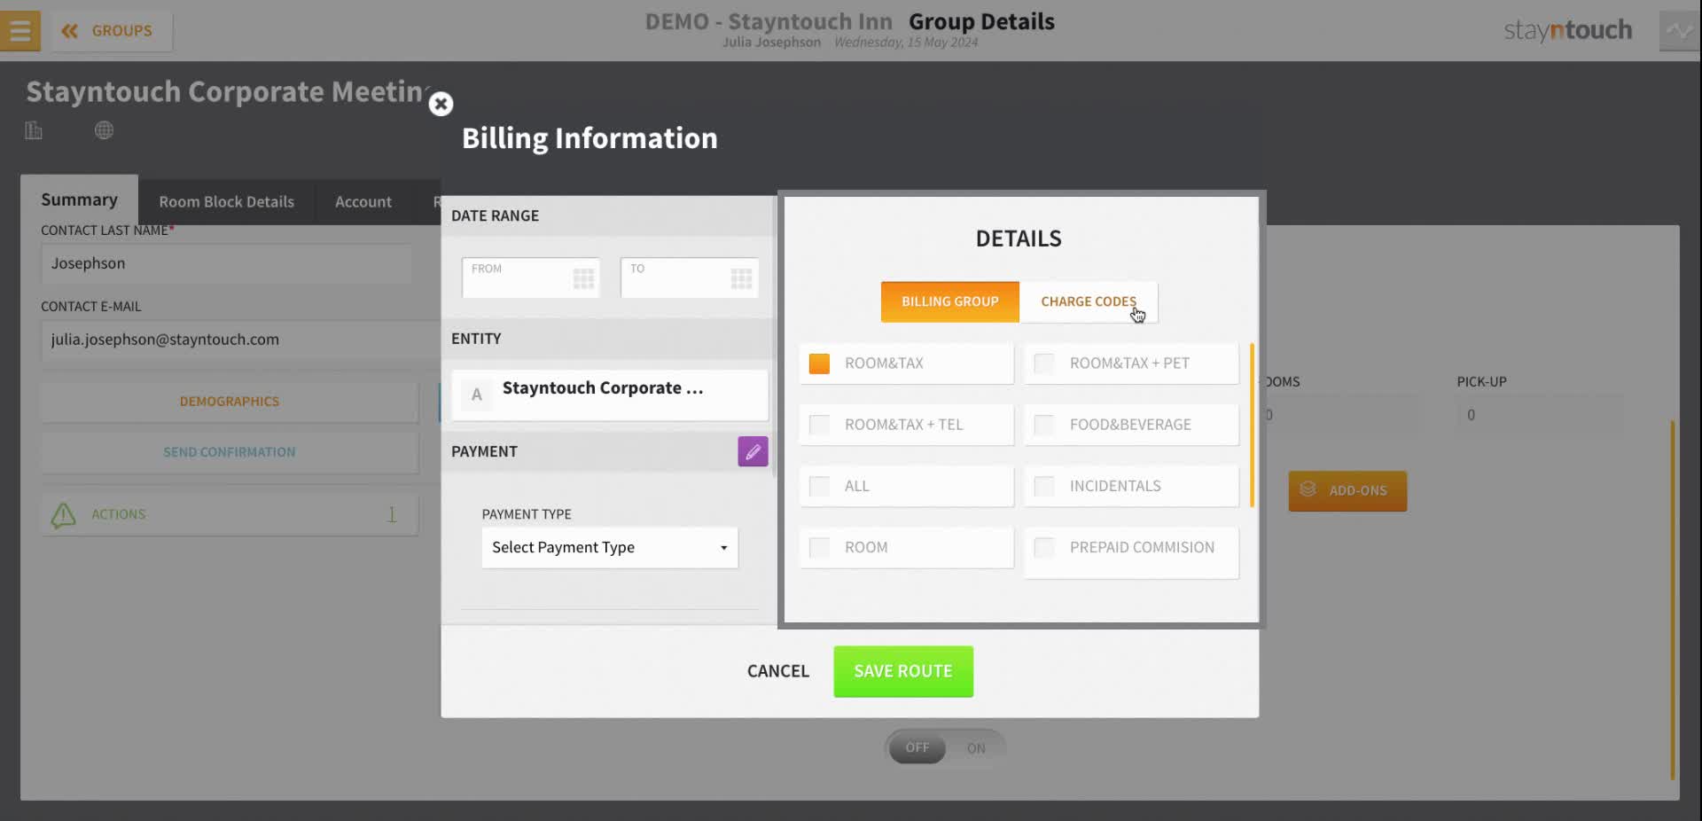Open the Summary tab
This screenshot has height=821, width=1702.
pyautogui.click(x=79, y=199)
